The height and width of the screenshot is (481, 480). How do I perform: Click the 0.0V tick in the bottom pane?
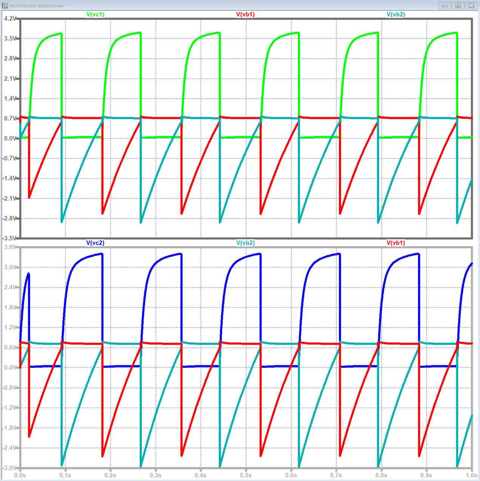coord(10,367)
